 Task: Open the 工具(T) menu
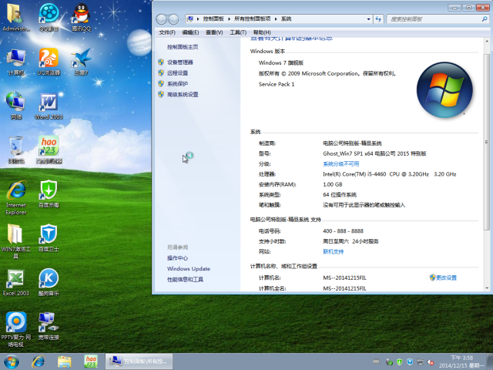pos(238,32)
